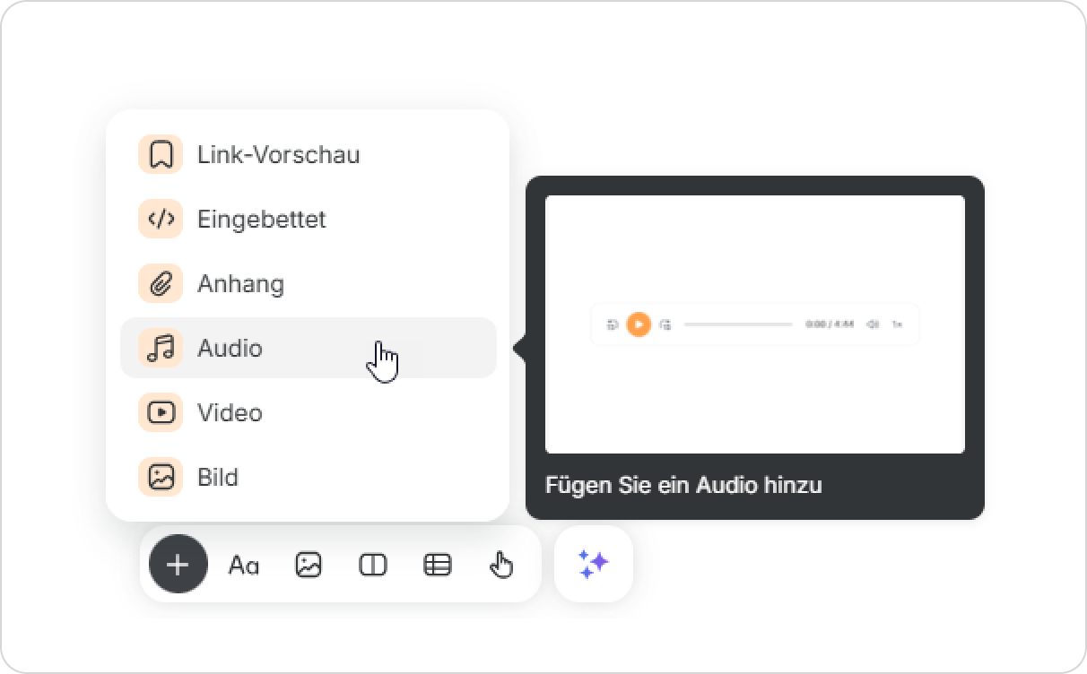Click the skip-forward icon right of play

665,324
